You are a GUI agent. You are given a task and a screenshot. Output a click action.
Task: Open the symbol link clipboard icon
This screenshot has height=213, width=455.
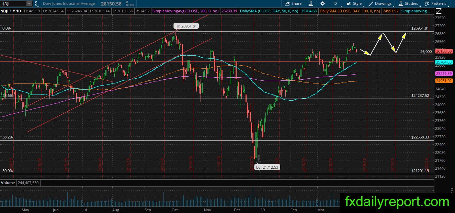[x=37, y=3]
